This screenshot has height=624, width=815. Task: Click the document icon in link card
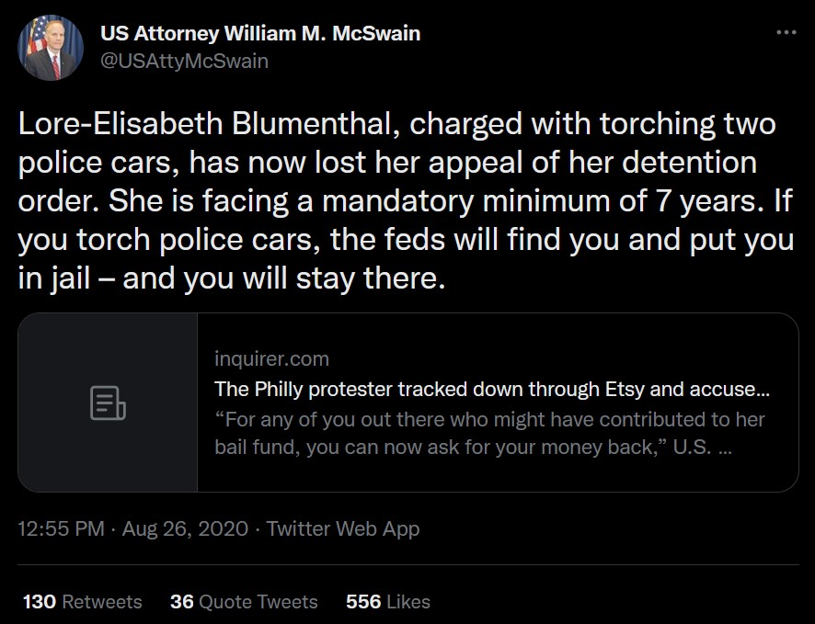(108, 403)
